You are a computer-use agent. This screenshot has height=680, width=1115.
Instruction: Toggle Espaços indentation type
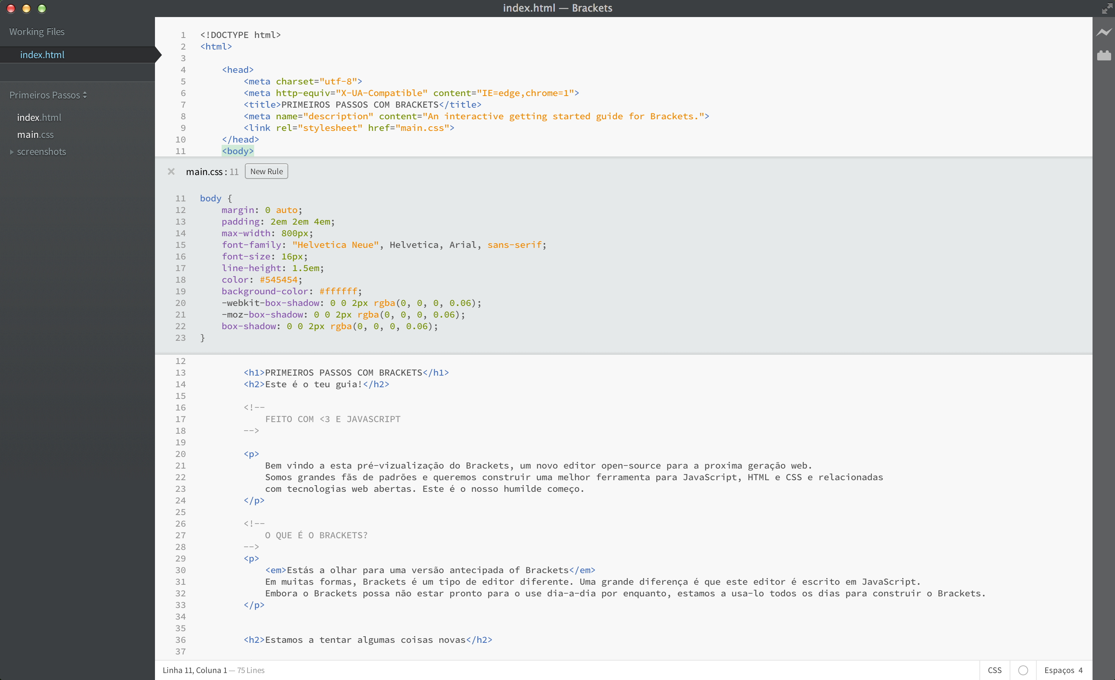point(1058,670)
